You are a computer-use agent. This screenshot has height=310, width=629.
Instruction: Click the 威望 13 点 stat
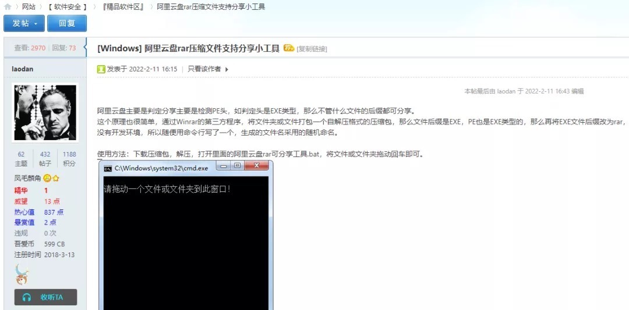click(37, 201)
